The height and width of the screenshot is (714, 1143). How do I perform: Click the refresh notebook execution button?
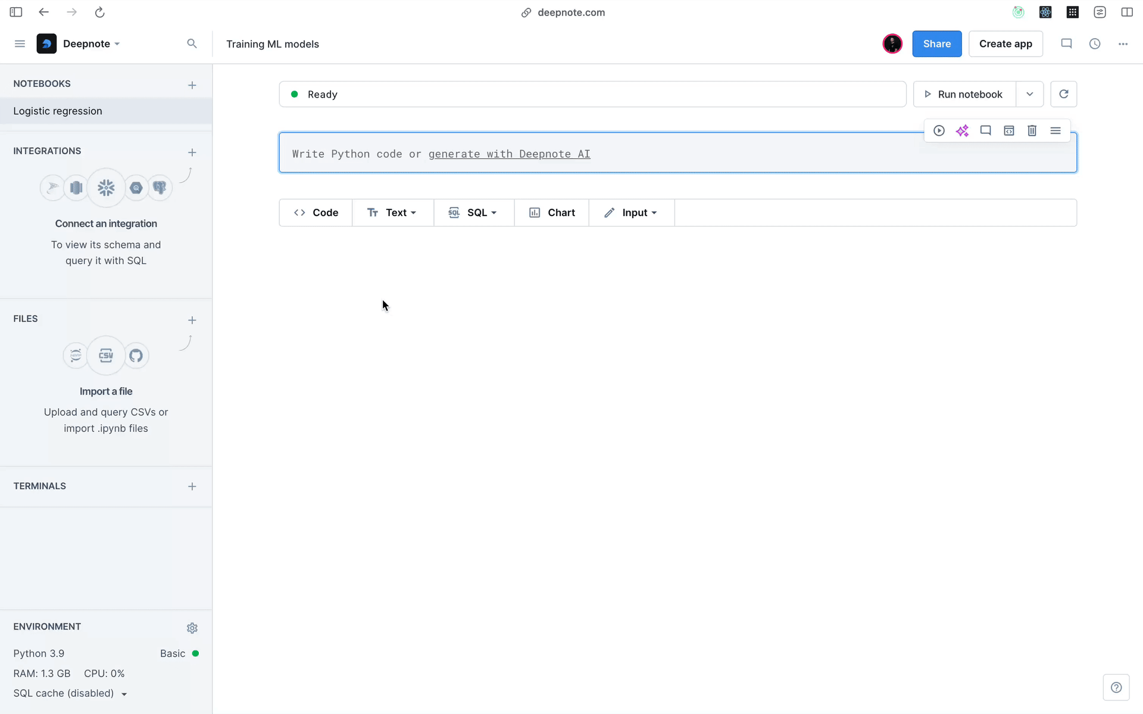tap(1063, 94)
